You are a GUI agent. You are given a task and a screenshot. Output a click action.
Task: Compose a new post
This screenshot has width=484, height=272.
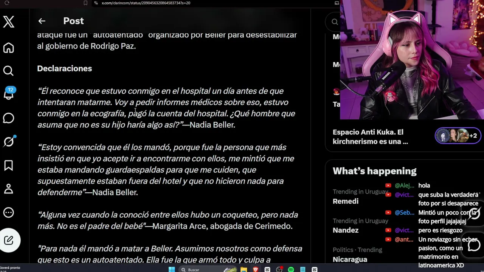[9, 240]
